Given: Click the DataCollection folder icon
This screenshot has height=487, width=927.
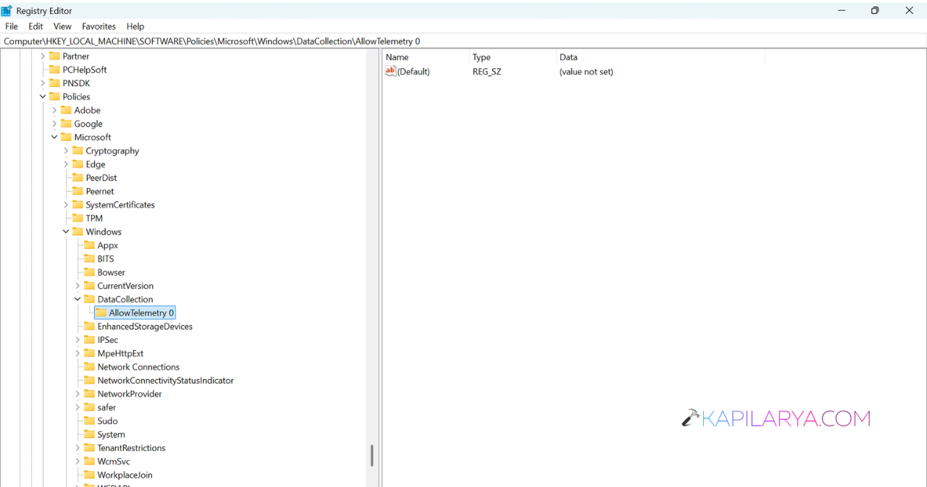Looking at the screenshot, I should coord(89,299).
